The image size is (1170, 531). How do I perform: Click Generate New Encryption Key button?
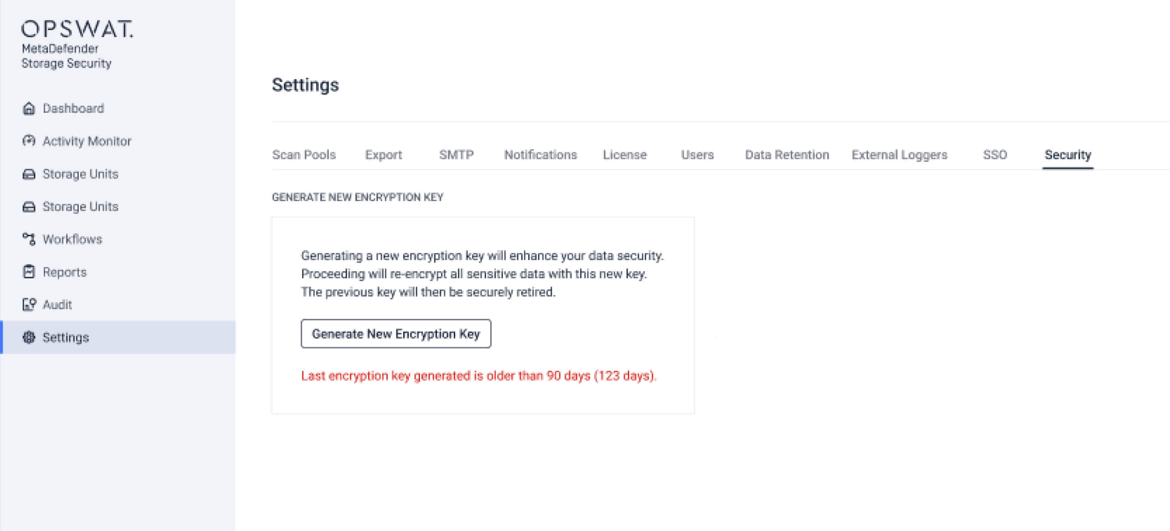click(x=395, y=334)
